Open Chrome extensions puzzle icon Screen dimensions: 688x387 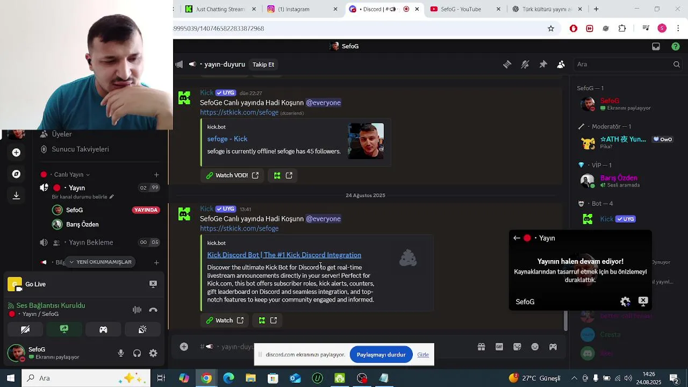tap(622, 28)
